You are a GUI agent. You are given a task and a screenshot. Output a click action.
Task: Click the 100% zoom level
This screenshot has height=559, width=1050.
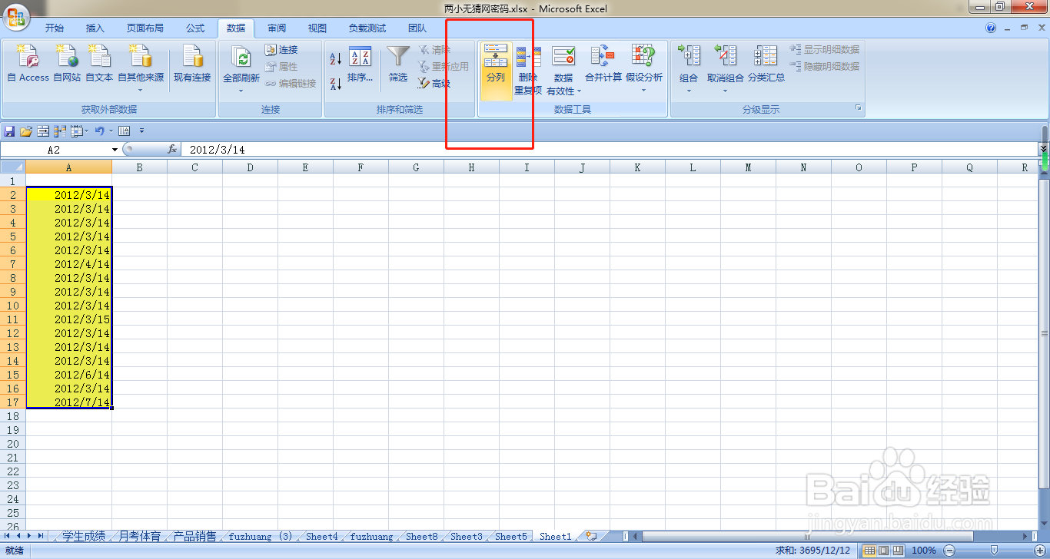[x=923, y=550]
